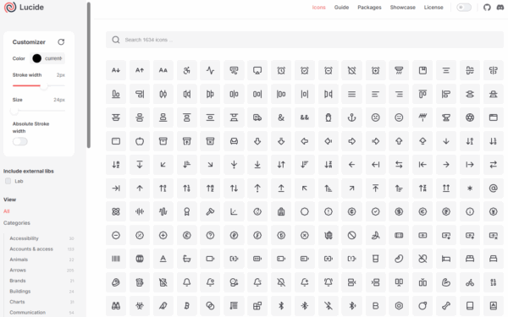This screenshot has height=317, width=508.
Task: Open the black color picker swatch
Action: click(x=37, y=58)
